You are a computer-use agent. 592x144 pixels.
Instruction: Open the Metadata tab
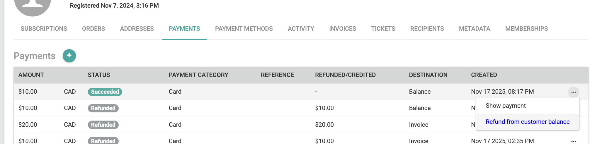click(x=474, y=29)
